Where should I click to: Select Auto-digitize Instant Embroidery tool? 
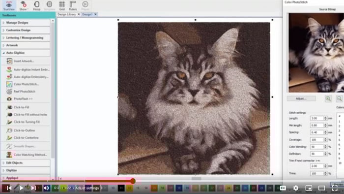point(28,69)
